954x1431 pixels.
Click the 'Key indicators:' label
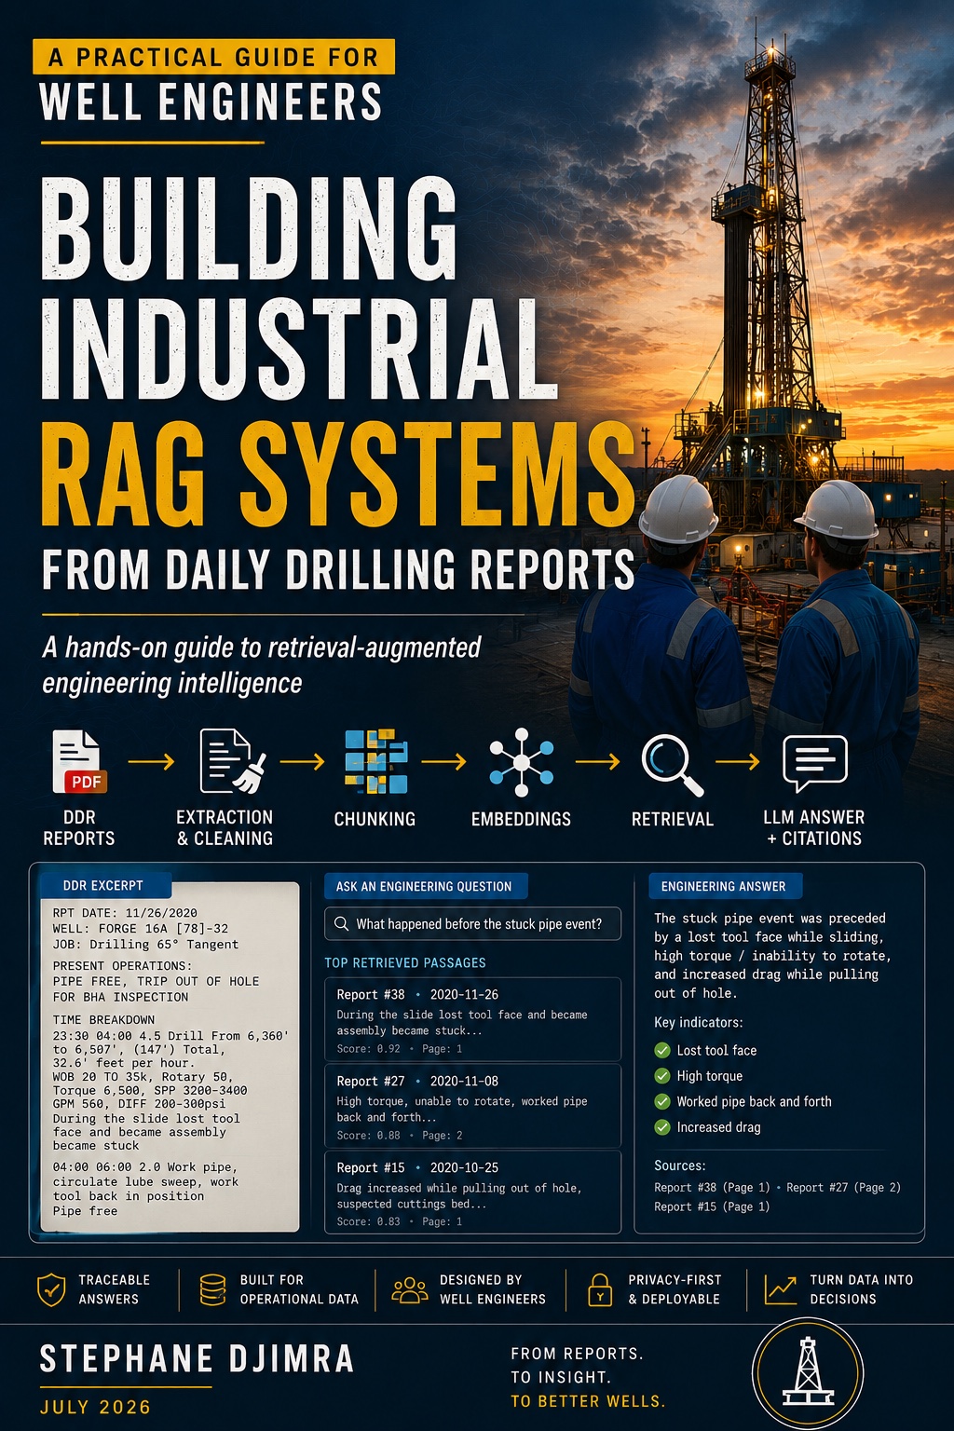699,1022
